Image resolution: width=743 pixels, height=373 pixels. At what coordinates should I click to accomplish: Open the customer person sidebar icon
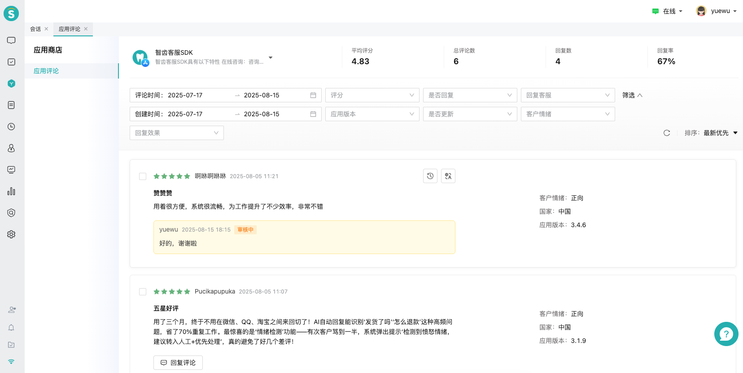pyautogui.click(x=11, y=148)
